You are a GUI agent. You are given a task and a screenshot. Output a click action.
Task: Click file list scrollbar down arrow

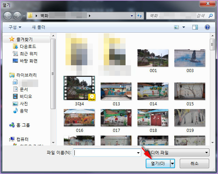click(x=213, y=142)
